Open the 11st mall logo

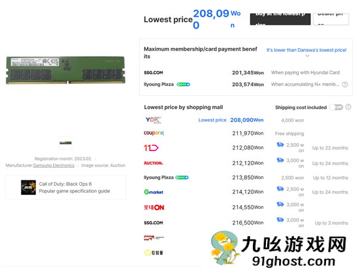click(151, 148)
